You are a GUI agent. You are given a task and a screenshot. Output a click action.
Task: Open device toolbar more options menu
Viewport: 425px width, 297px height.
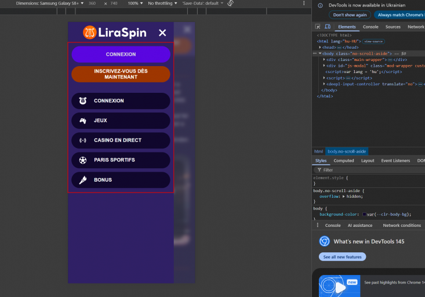click(304, 3)
